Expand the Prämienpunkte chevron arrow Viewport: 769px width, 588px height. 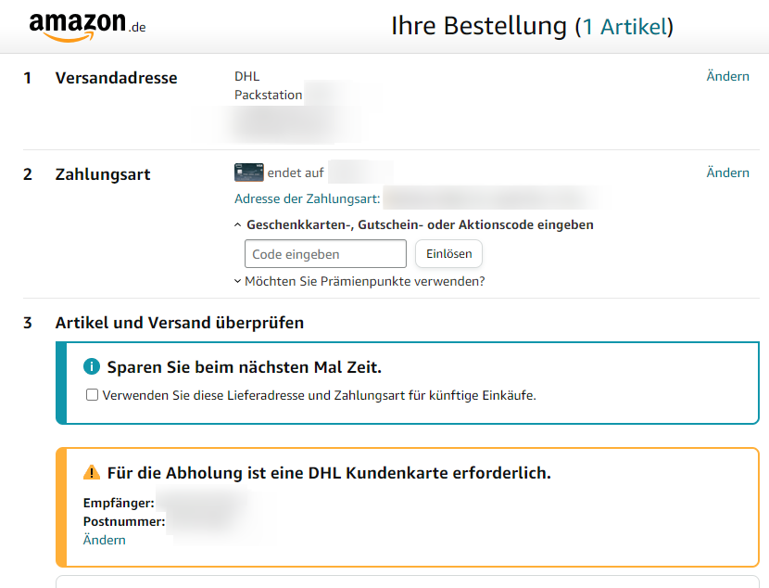[x=238, y=281]
